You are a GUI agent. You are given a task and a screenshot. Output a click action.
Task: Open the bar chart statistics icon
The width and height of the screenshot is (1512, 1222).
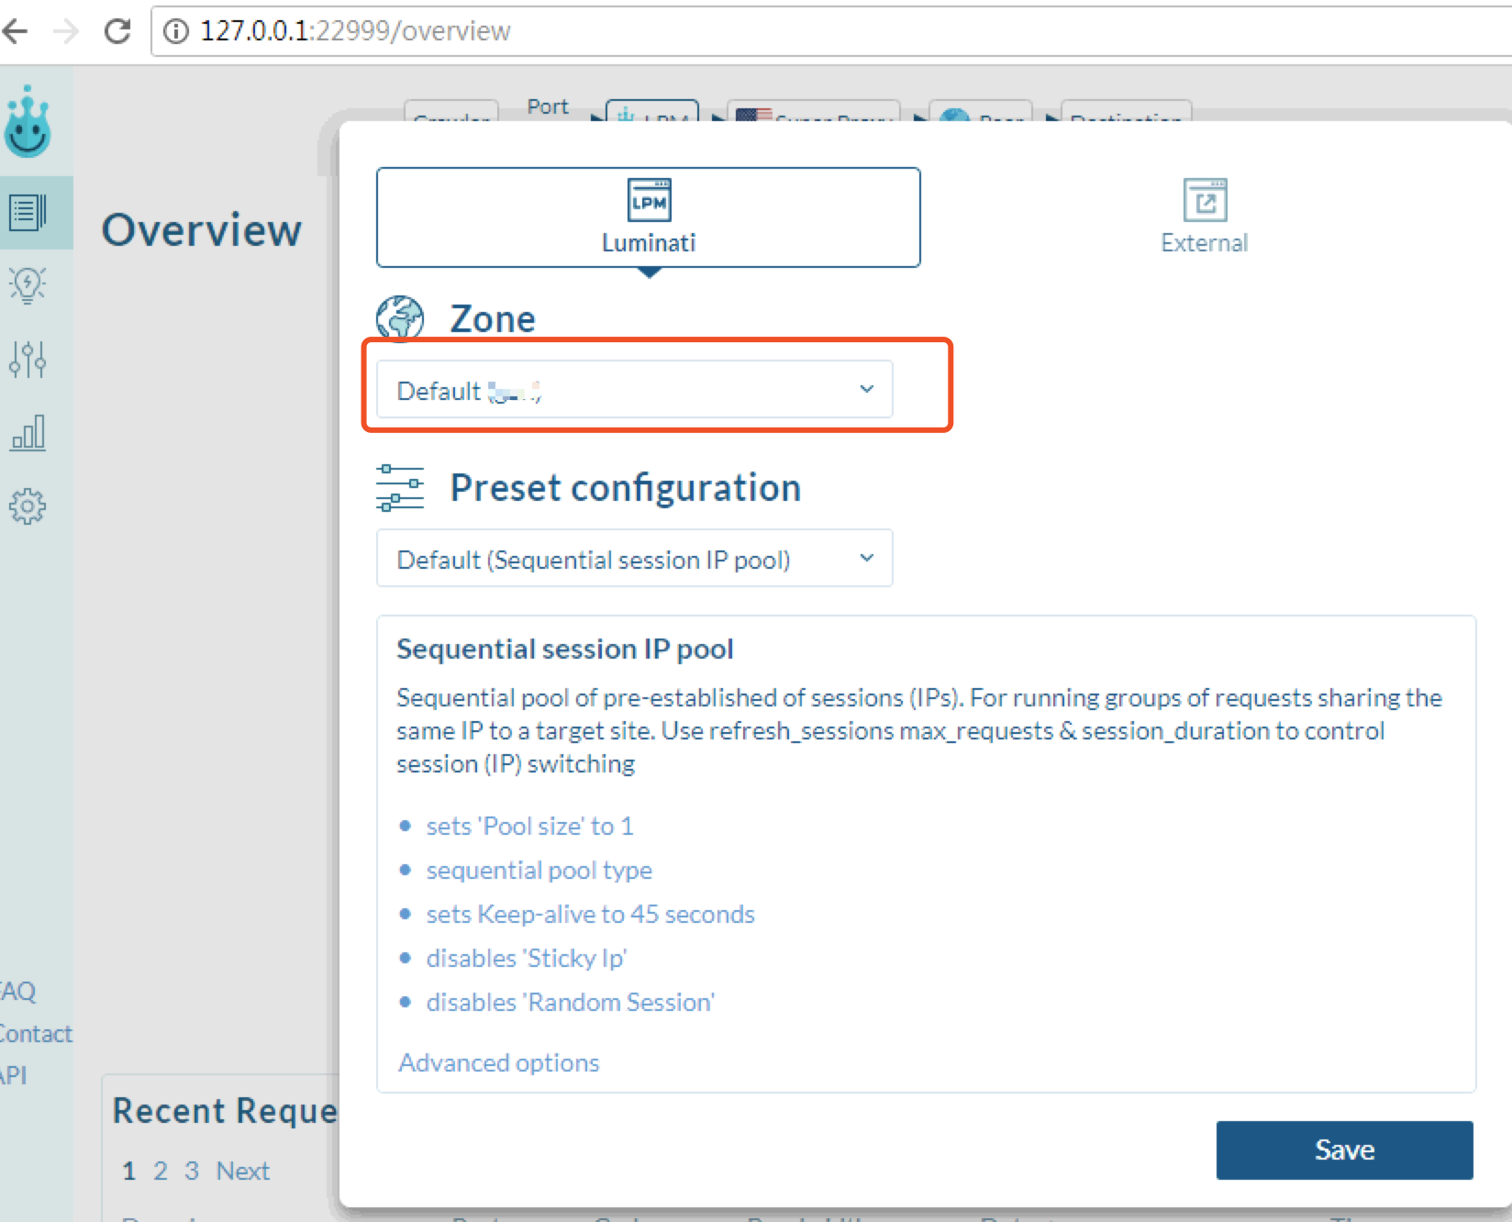[x=28, y=432]
